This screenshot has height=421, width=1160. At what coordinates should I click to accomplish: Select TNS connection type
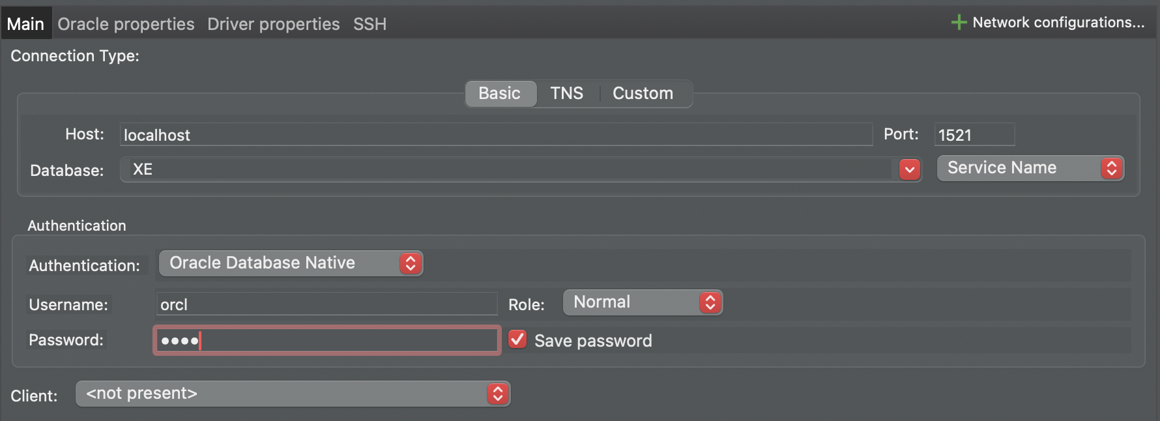(566, 93)
